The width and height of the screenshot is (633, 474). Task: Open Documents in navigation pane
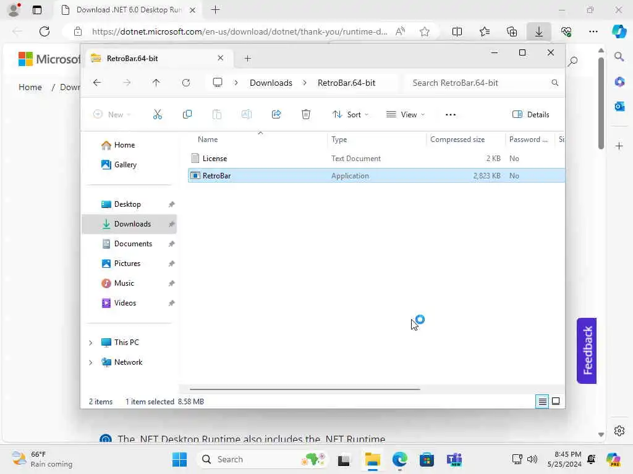(133, 243)
